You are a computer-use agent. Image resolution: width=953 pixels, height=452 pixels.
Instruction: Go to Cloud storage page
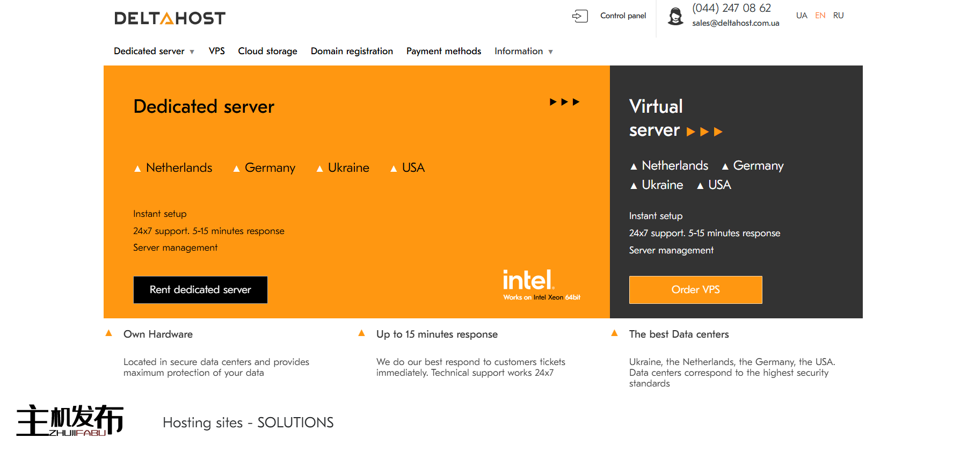pos(267,52)
